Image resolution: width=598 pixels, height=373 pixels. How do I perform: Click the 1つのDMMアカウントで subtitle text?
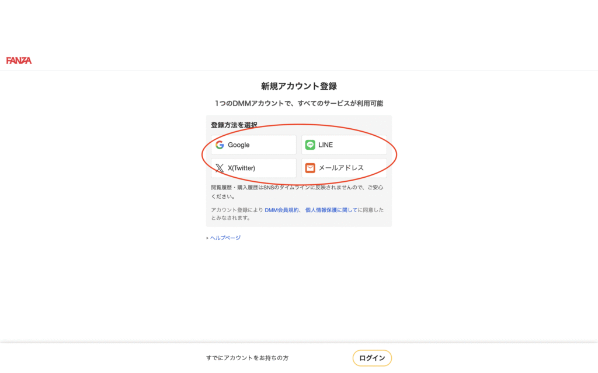(x=299, y=103)
